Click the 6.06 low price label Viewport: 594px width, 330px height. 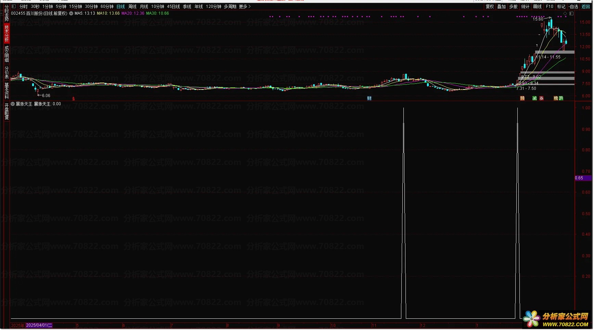click(46, 96)
